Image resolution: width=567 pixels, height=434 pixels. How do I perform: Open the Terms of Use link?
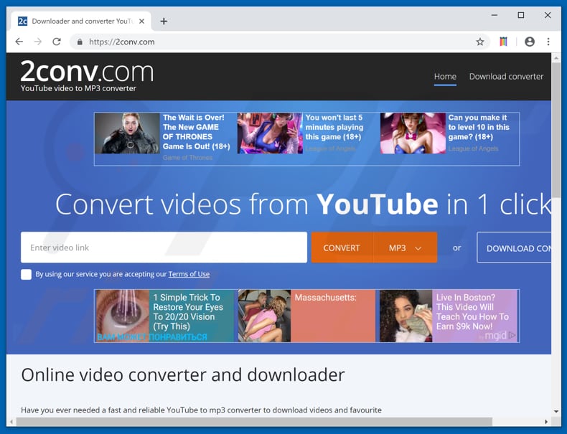coord(189,274)
